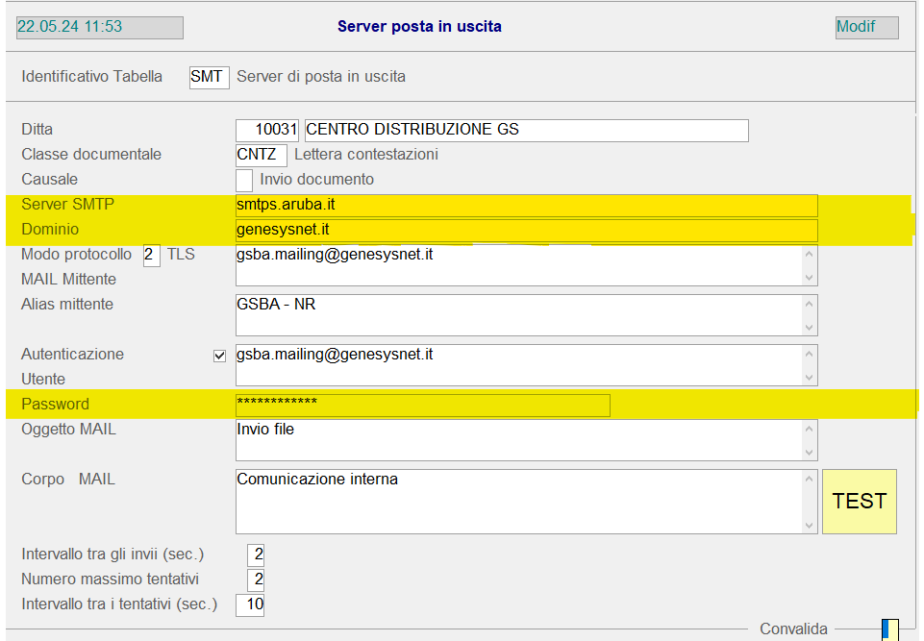Click the Server SMTP field
Viewport: 924px width, 641px height.
coord(526,206)
